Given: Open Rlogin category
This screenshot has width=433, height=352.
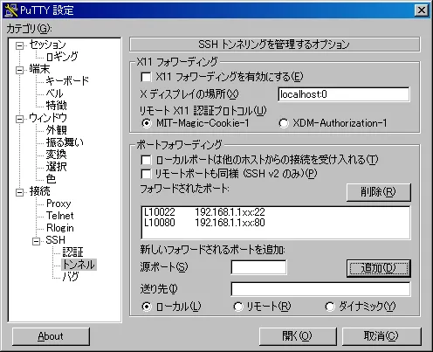Looking at the screenshot, I should coord(60,228).
